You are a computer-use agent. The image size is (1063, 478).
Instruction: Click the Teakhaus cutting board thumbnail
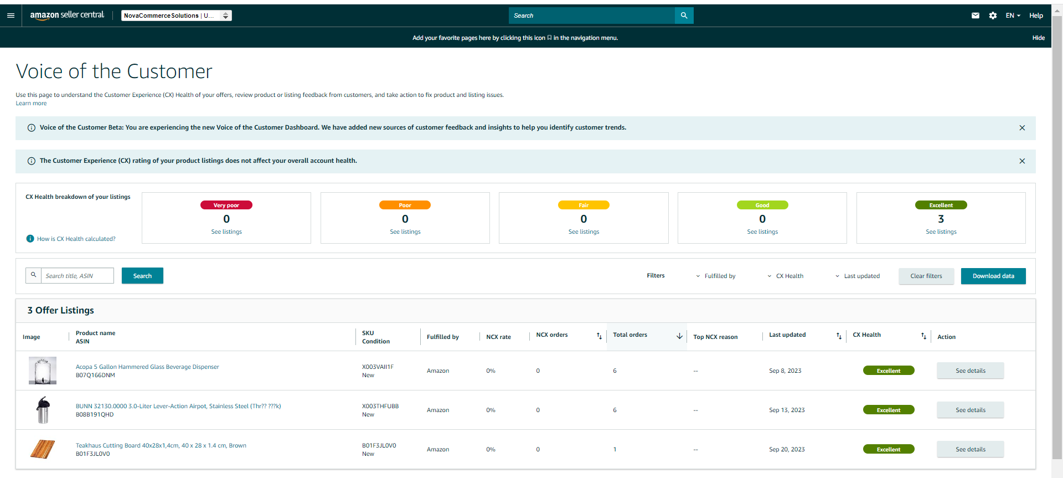[x=43, y=449]
